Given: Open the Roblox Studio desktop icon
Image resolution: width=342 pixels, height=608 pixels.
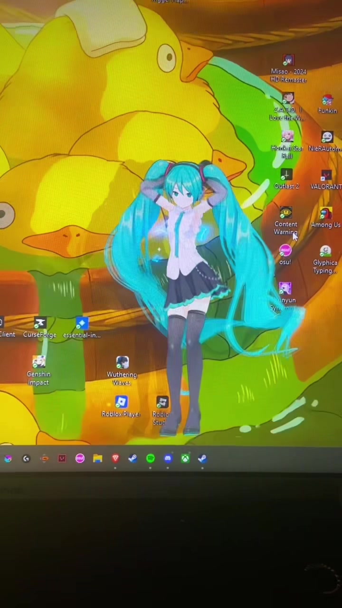Looking at the screenshot, I should point(161,411).
